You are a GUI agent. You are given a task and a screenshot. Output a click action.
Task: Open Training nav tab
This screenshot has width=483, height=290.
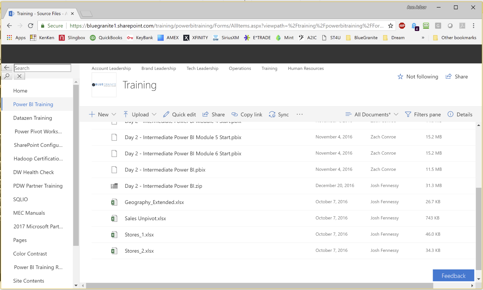pos(269,68)
